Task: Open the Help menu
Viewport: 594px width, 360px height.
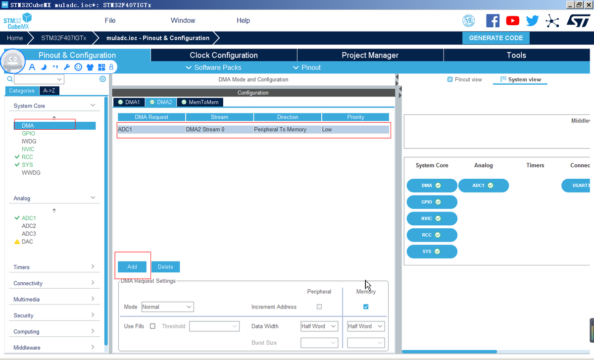Action: click(x=243, y=21)
